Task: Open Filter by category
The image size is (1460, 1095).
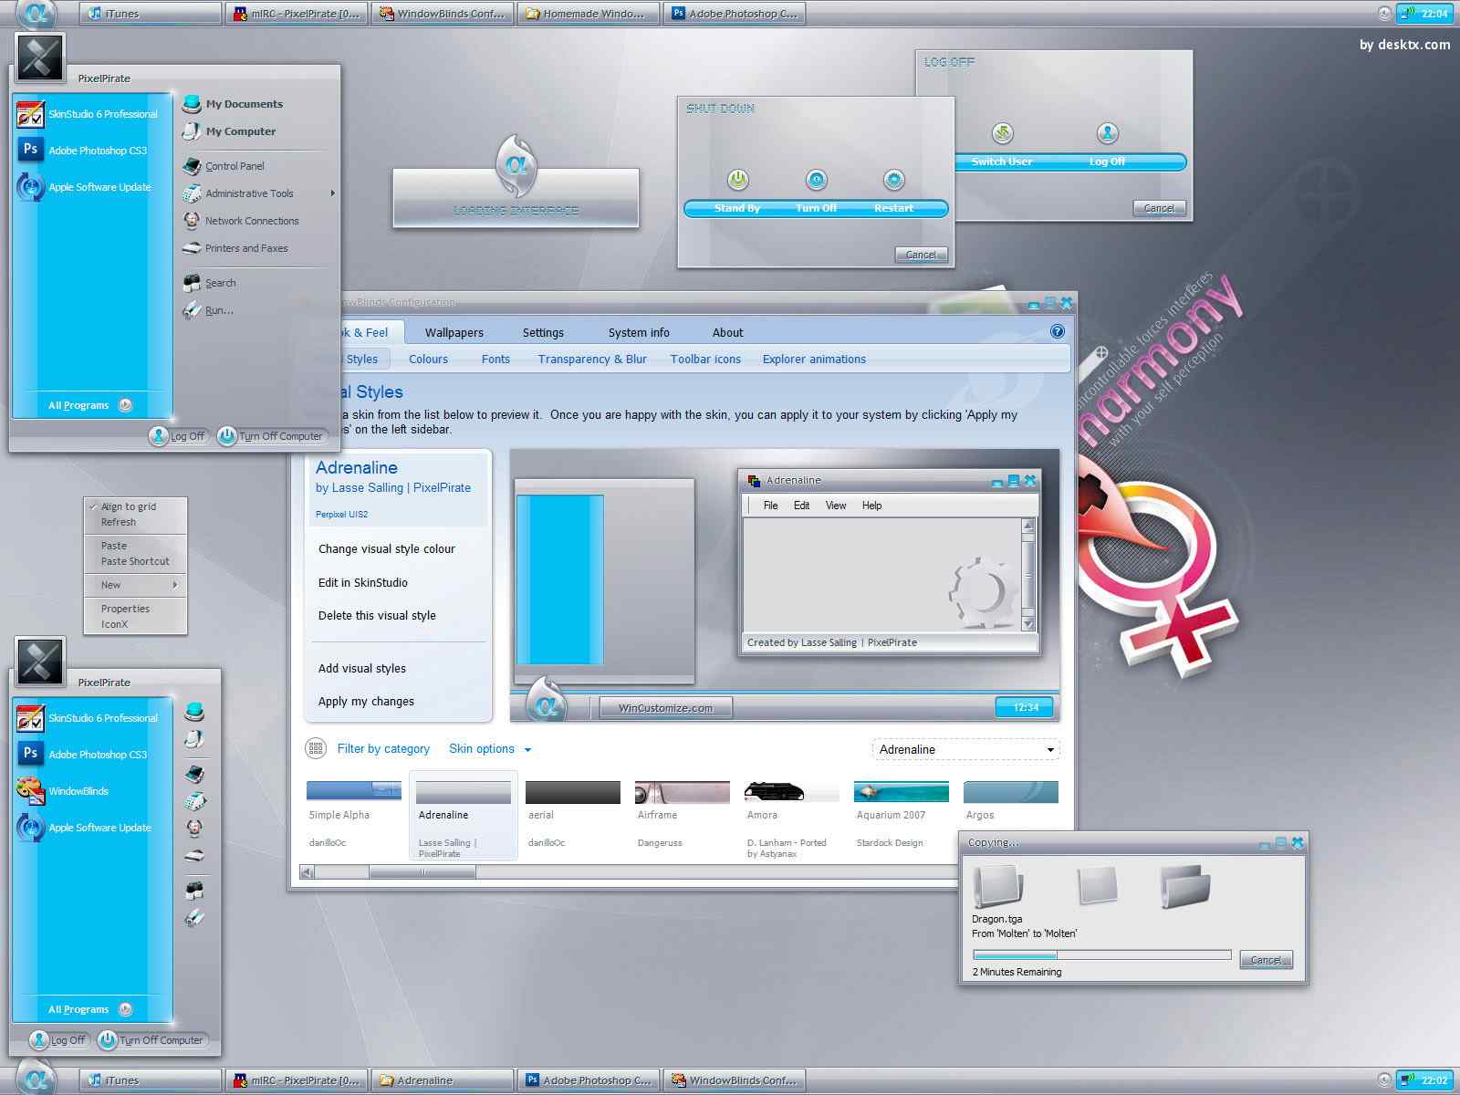Action: (383, 748)
